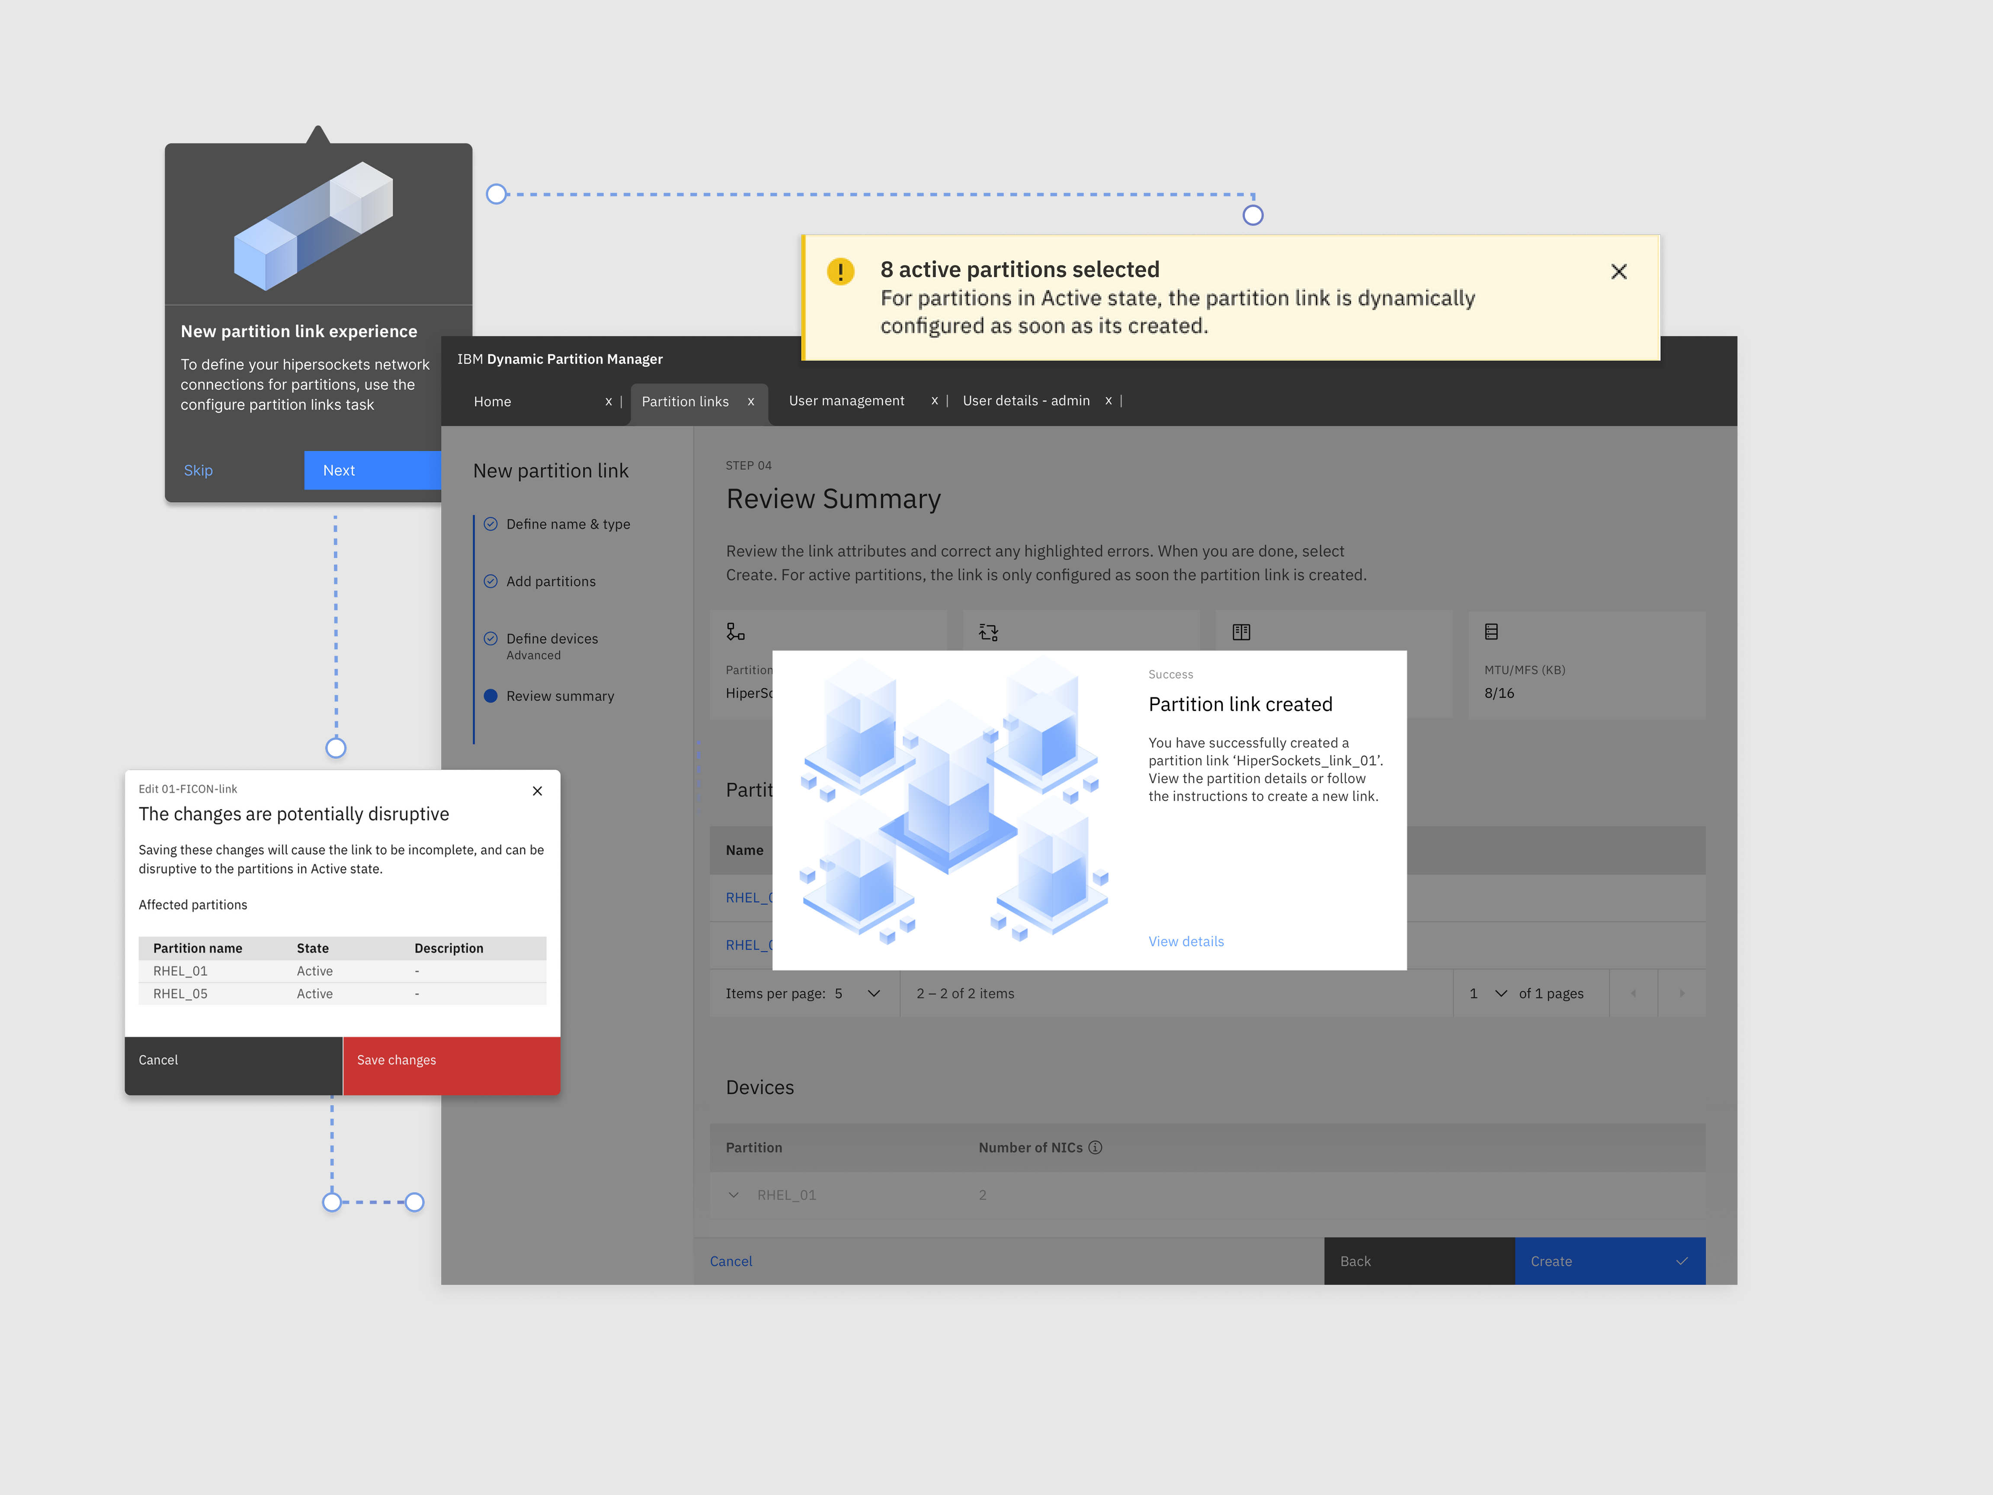Select the Add partitions step
Screen dimensions: 1993x1495
point(541,581)
